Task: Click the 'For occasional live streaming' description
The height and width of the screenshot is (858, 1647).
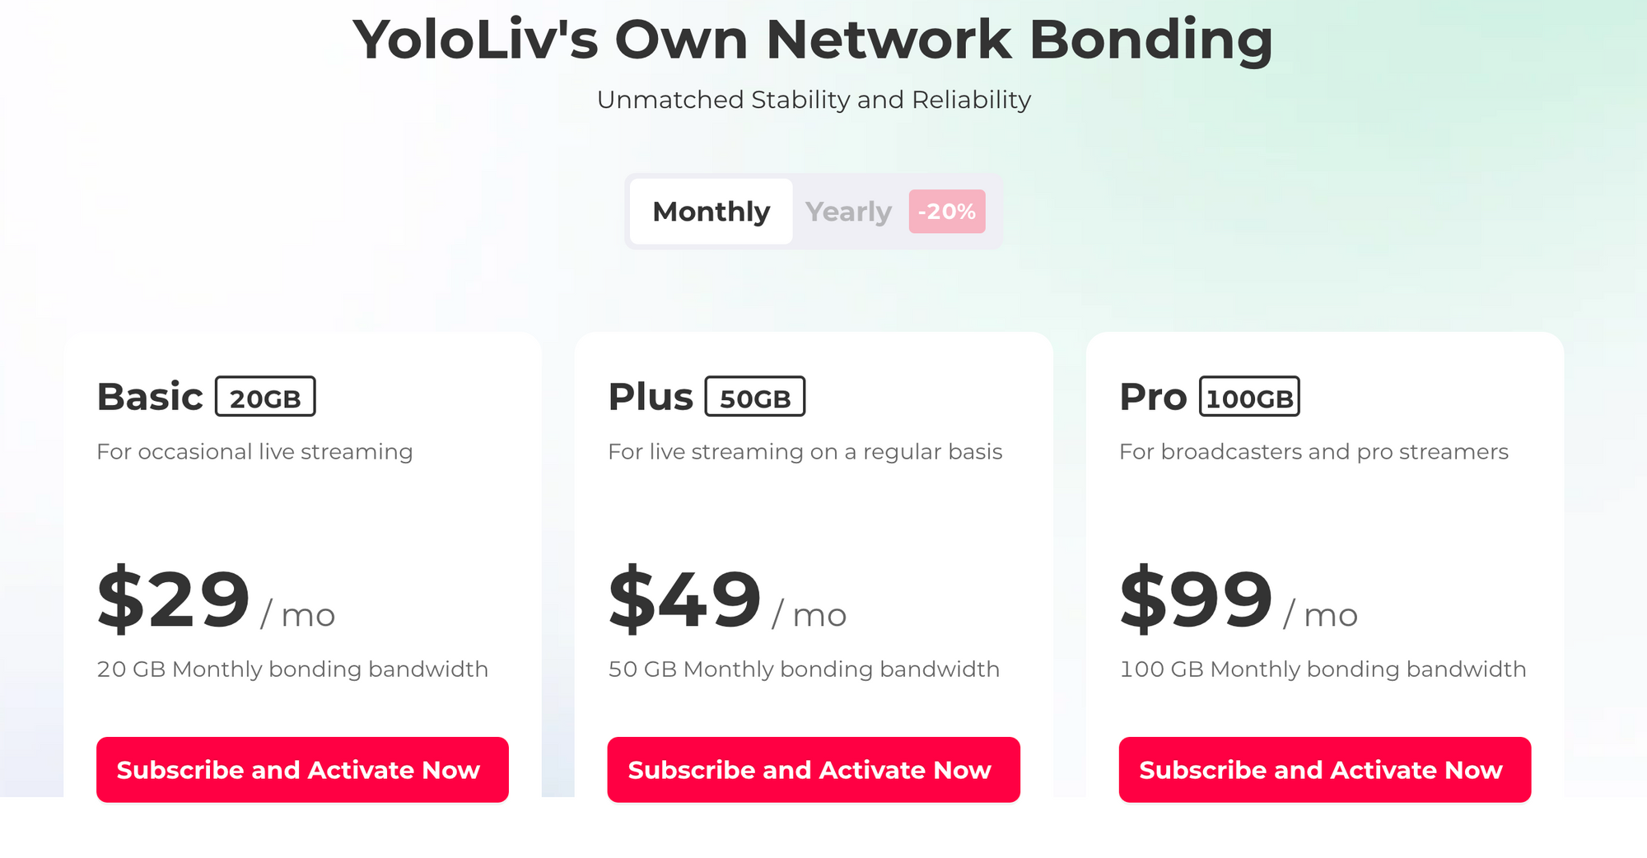Action: (254, 452)
